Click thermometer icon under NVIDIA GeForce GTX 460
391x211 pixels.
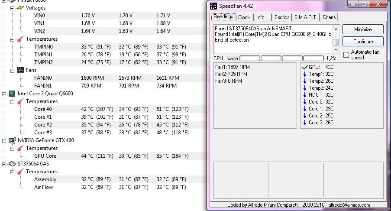[20, 148]
